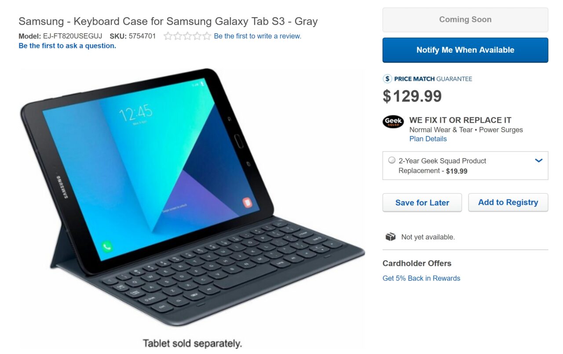Click the $129.99 price

412,96
